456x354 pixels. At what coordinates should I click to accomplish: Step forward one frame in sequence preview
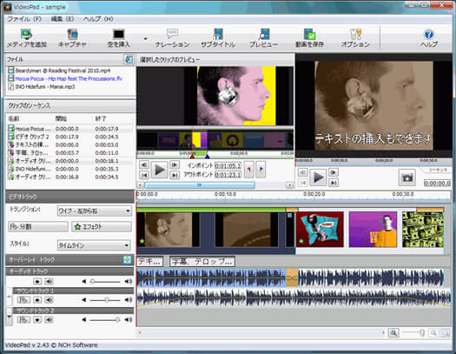pyautogui.click(x=334, y=172)
